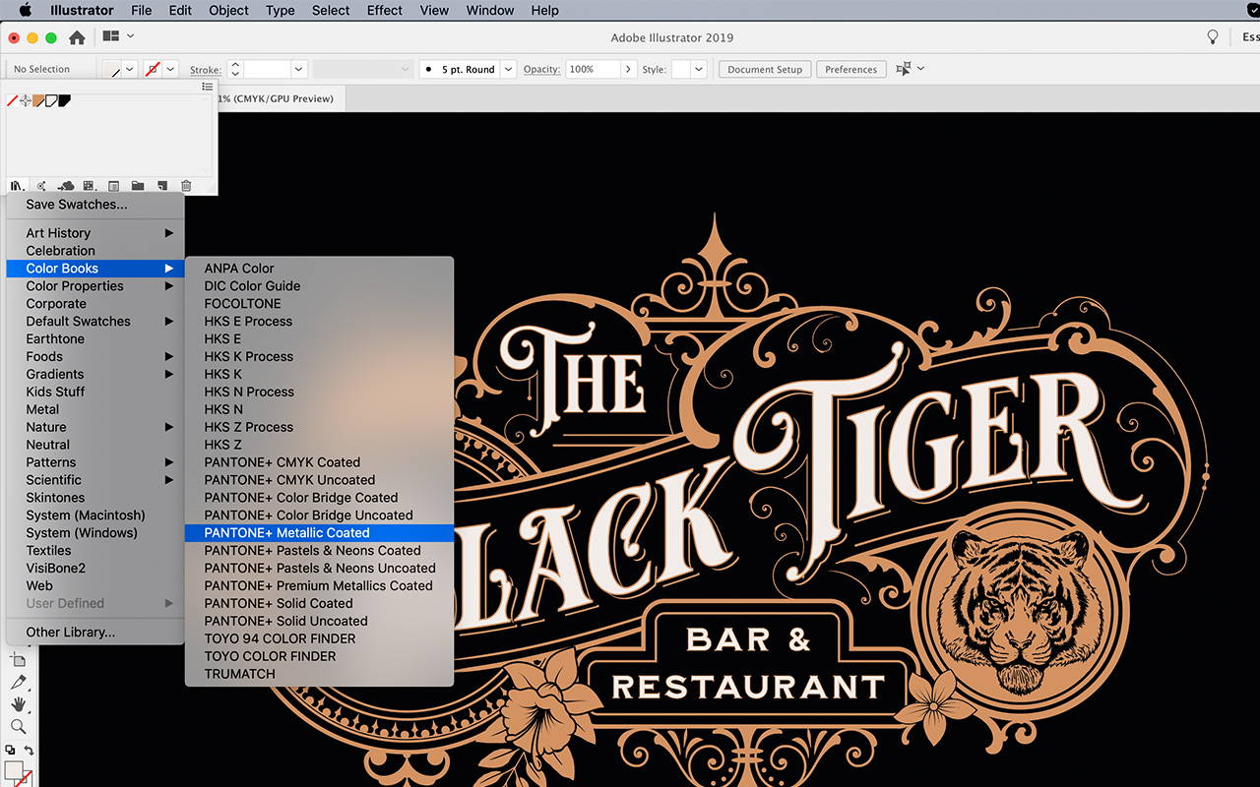
Task: Click the Home icon in the title bar
Action: 77,37
